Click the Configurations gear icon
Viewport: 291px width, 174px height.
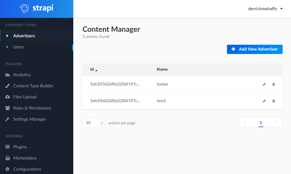coord(7,169)
